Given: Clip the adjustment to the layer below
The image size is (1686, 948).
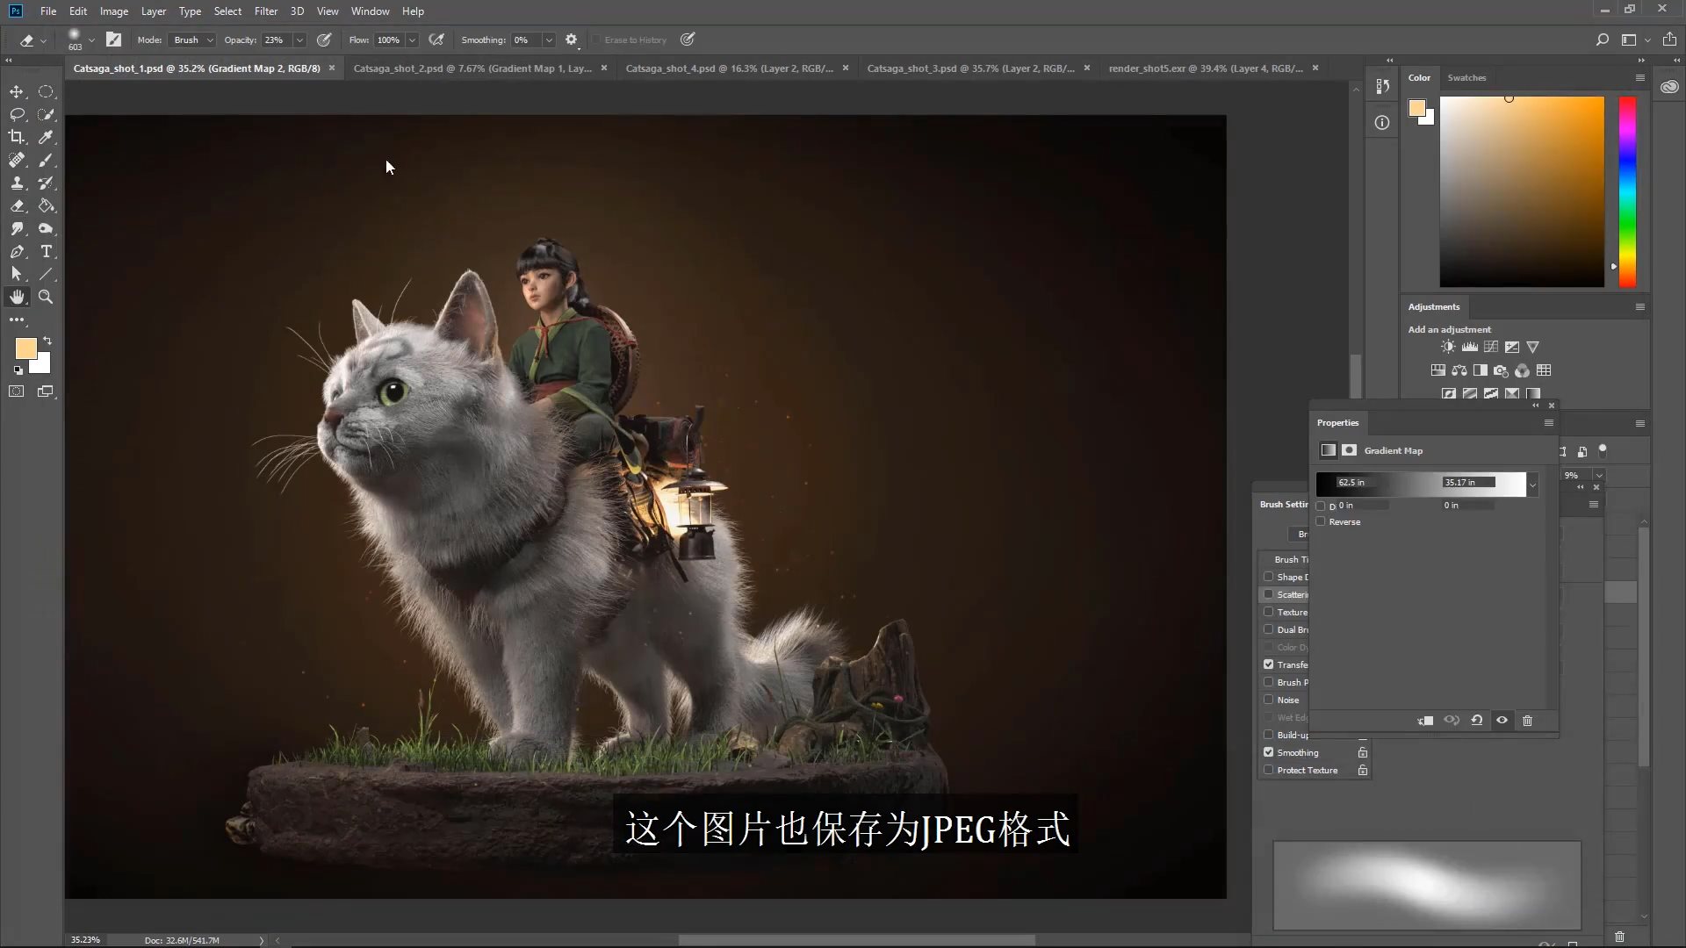Looking at the screenshot, I should point(1425,721).
